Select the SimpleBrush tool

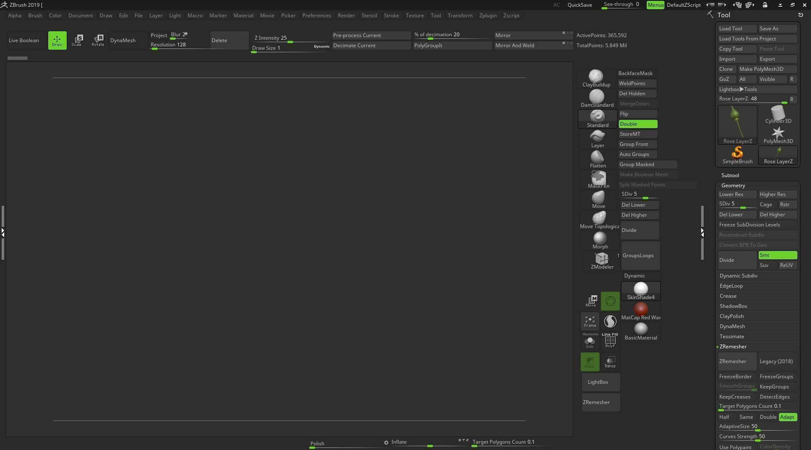point(737,156)
